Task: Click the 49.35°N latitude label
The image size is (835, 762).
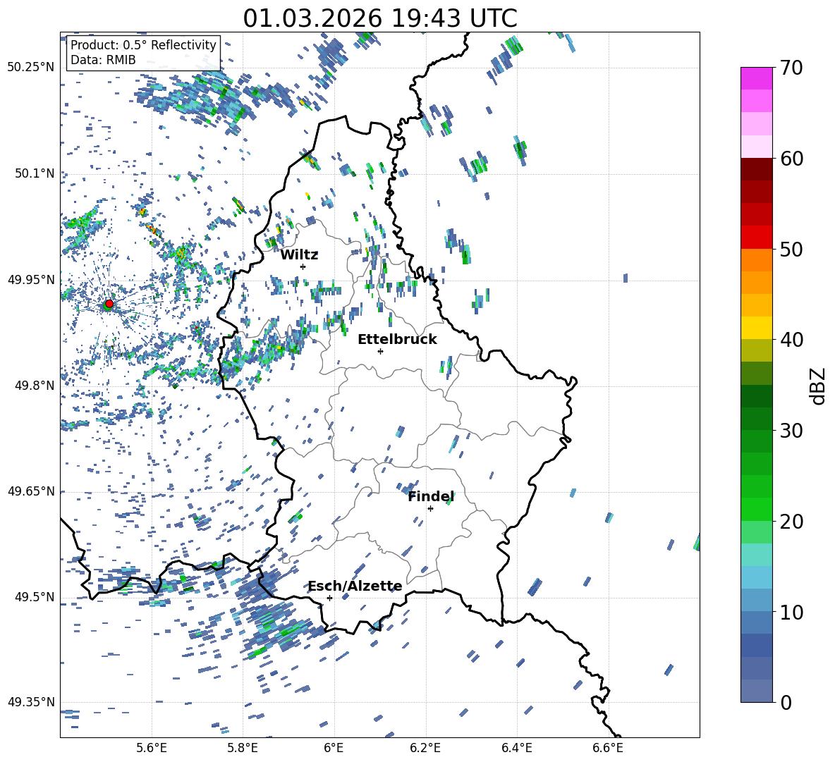Action: point(31,702)
